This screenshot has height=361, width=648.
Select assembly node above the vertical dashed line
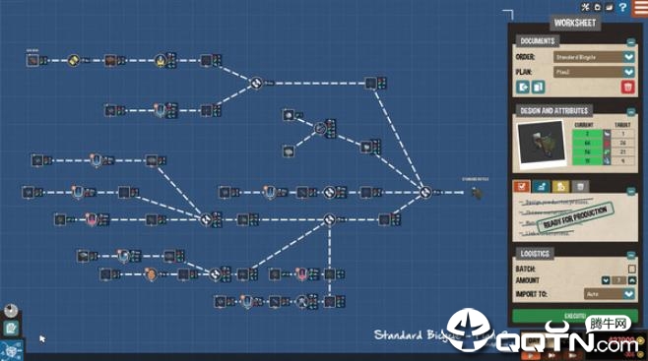click(x=329, y=219)
